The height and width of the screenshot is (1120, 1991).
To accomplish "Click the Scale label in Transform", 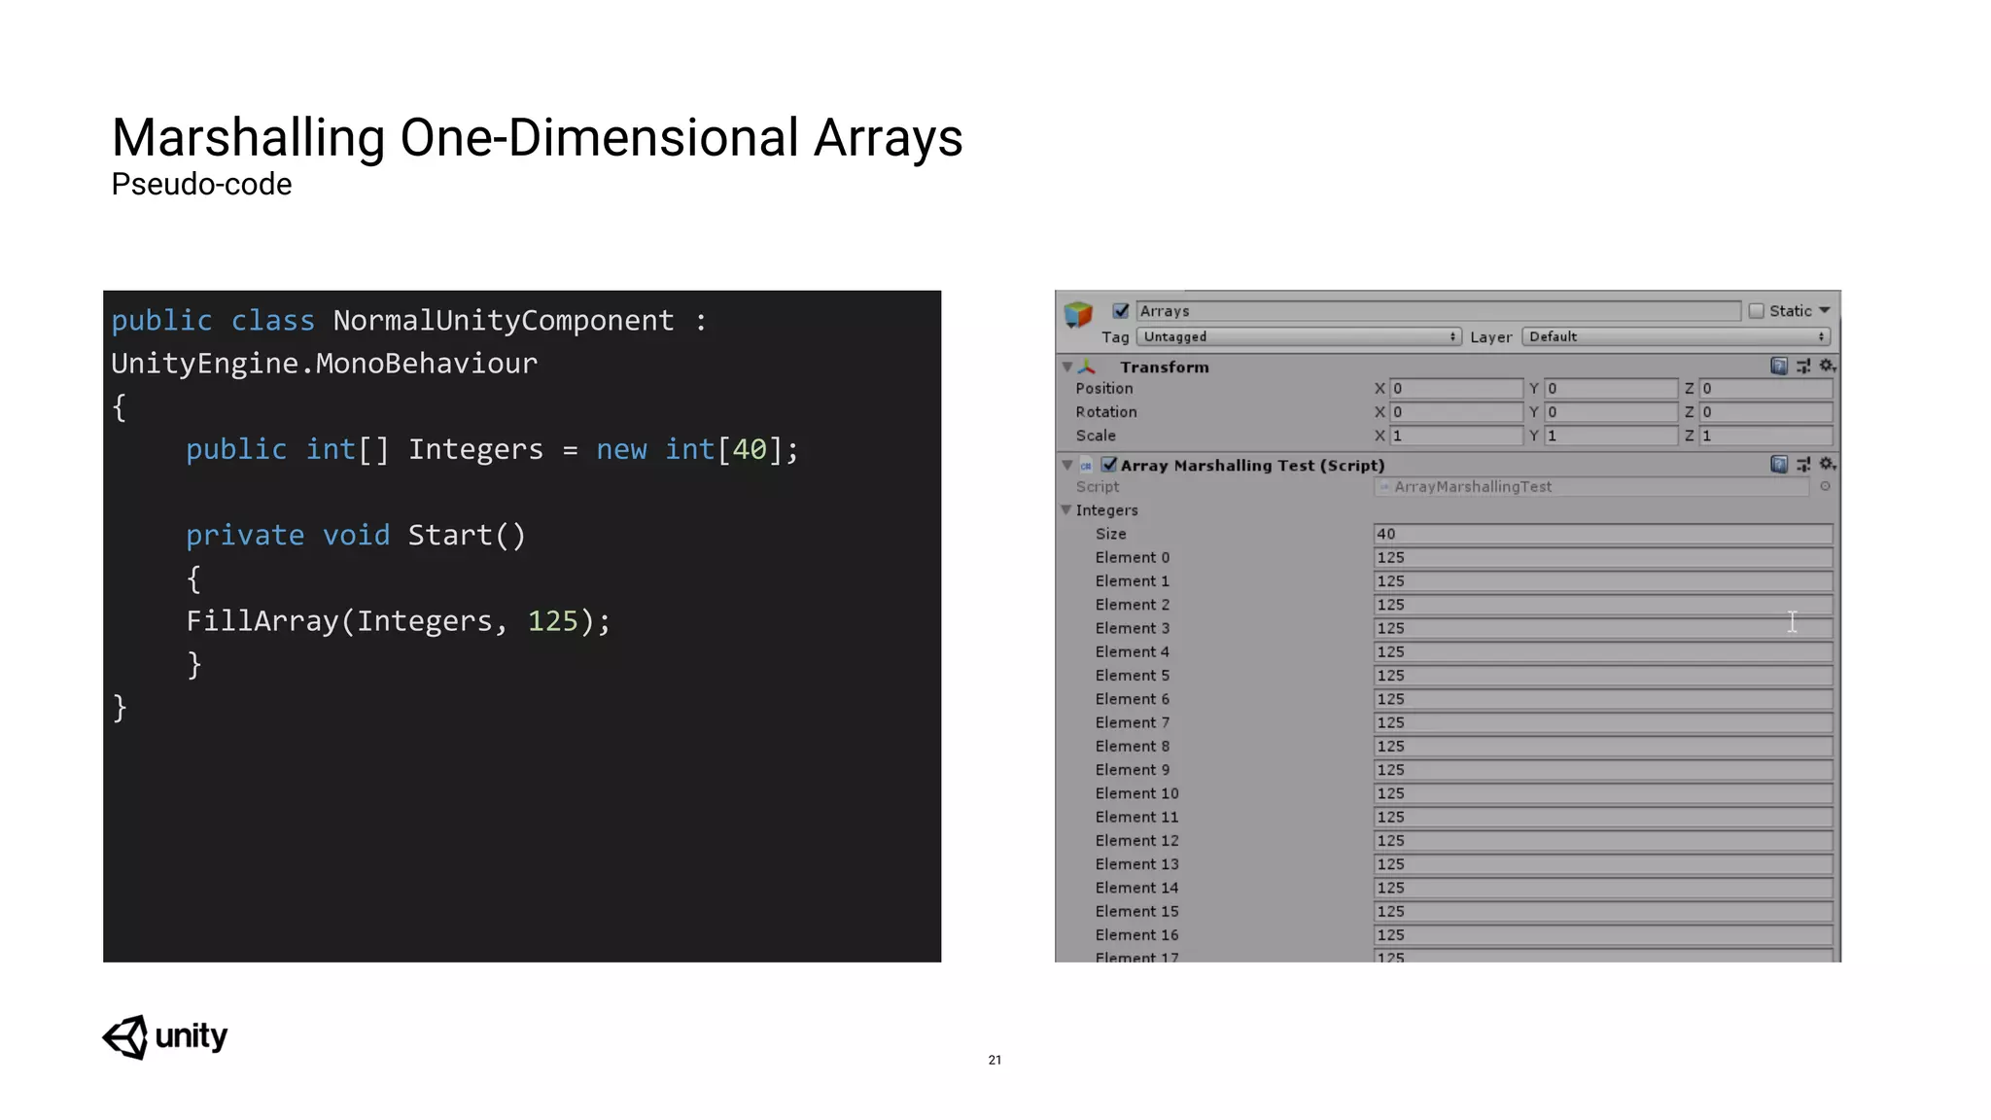I will click(x=1096, y=436).
